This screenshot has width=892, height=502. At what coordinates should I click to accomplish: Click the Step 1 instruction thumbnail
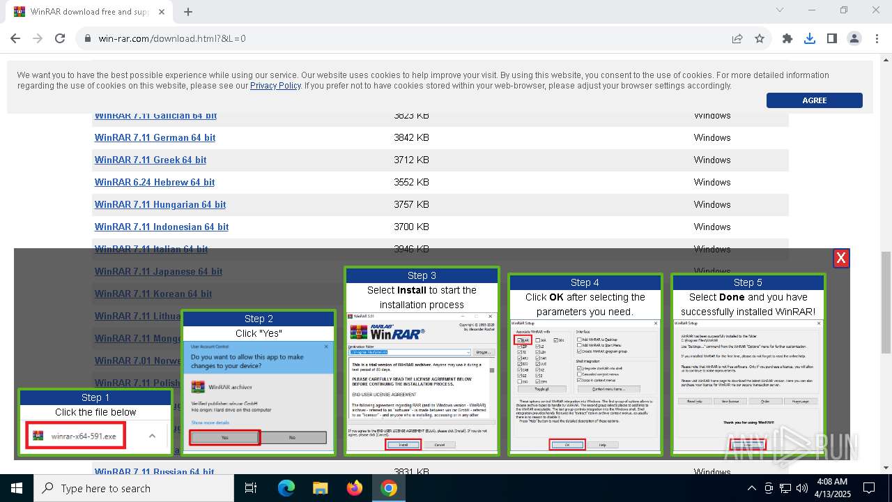(95, 422)
